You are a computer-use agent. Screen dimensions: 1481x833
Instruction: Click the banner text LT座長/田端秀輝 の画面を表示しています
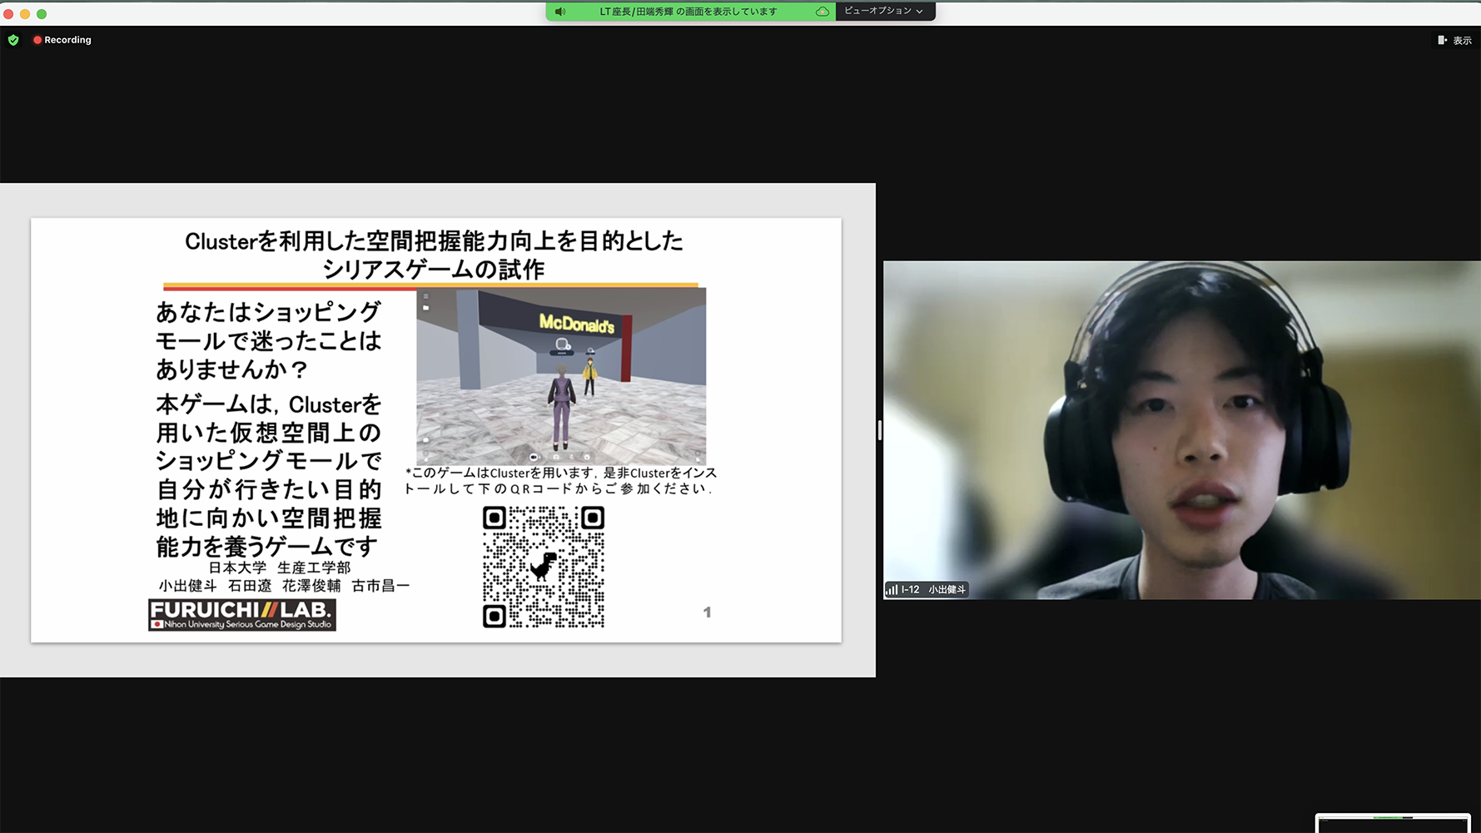coord(688,12)
